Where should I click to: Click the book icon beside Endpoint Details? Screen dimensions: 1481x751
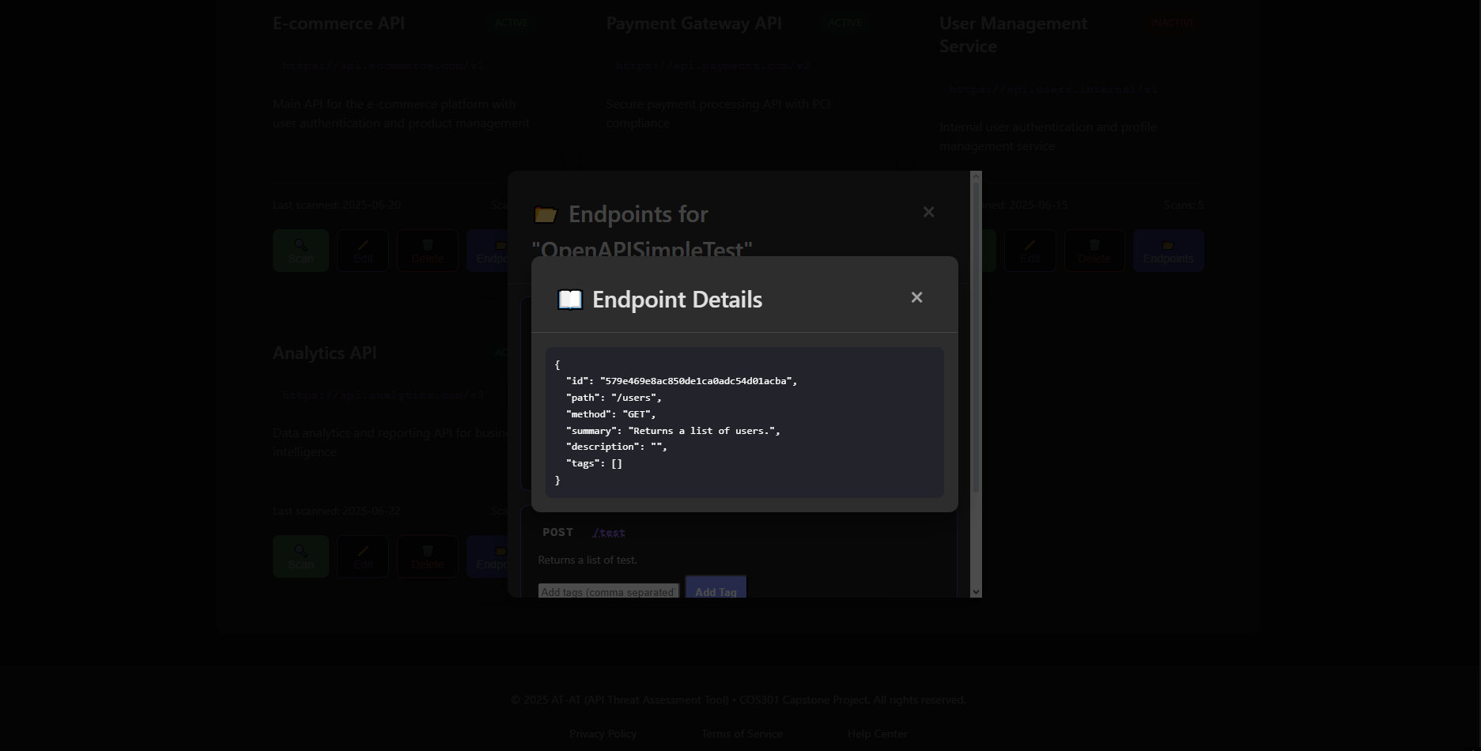click(x=570, y=300)
